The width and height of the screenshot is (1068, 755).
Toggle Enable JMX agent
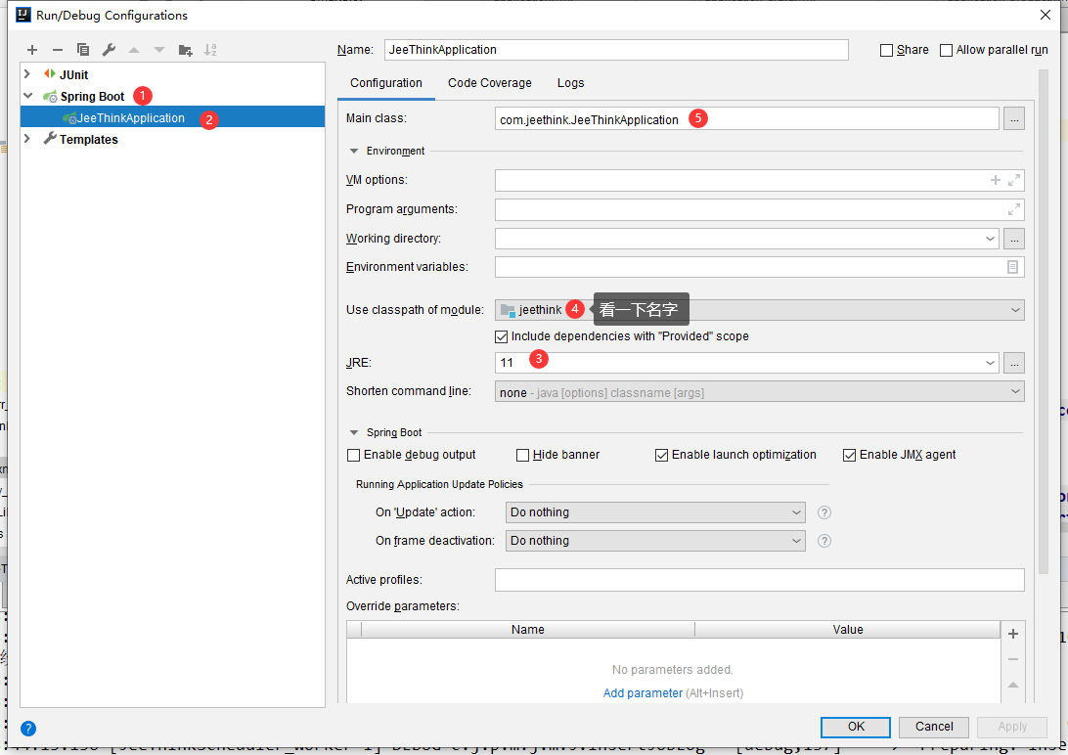(x=849, y=455)
